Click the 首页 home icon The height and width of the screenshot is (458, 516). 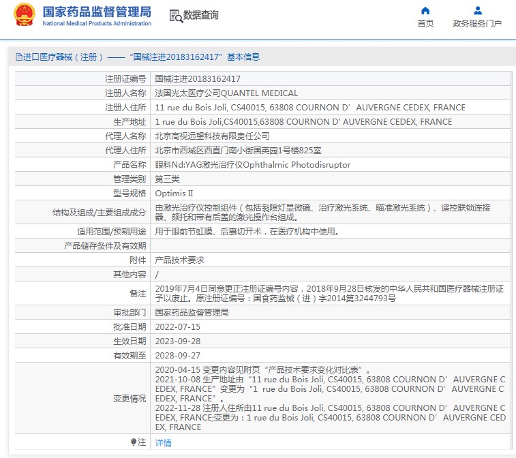click(425, 10)
